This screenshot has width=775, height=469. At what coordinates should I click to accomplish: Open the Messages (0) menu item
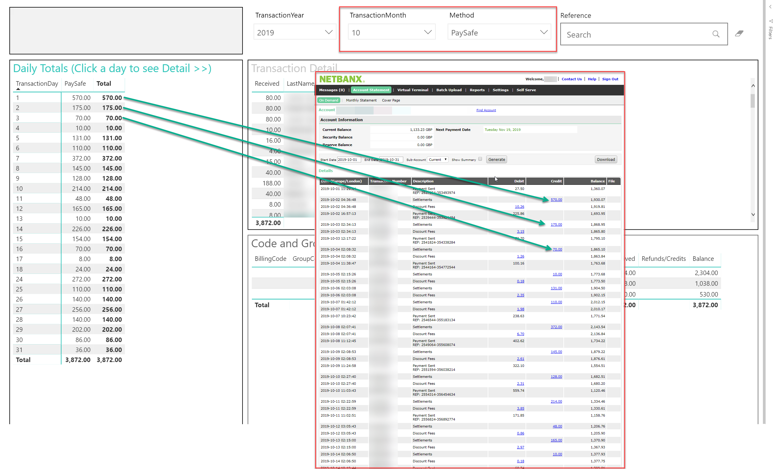pyautogui.click(x=332, y=90)
